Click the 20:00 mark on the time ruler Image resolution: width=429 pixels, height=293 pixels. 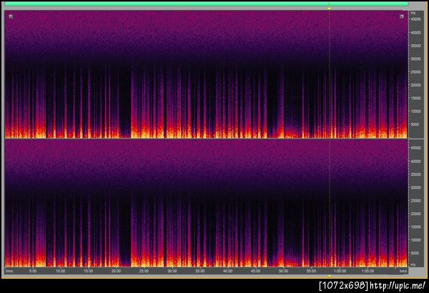point(116,271)
